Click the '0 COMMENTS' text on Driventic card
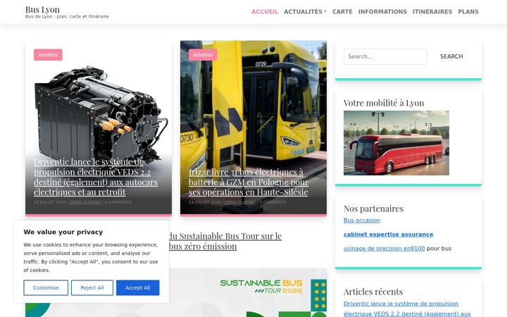Image resolution: width=507 pixels, height=317 pixels. point(118,202)
